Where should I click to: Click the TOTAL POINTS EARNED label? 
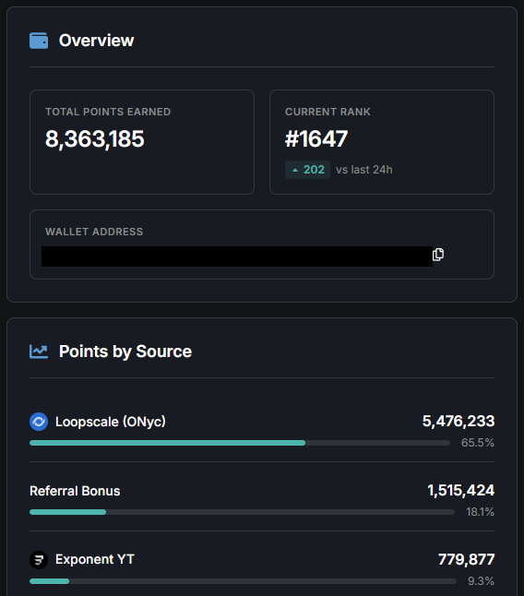tap(108, 112)
